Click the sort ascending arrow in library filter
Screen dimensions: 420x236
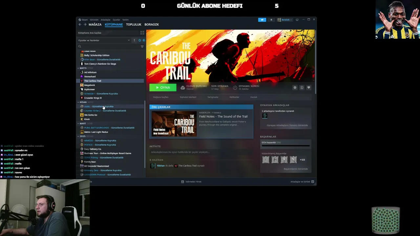134,40
